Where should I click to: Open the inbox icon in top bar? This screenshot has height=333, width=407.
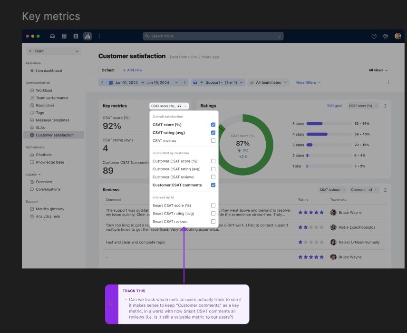point(52,36)
